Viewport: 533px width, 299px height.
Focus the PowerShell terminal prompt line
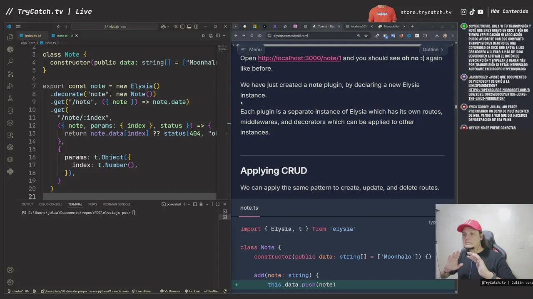pos(79,213)
